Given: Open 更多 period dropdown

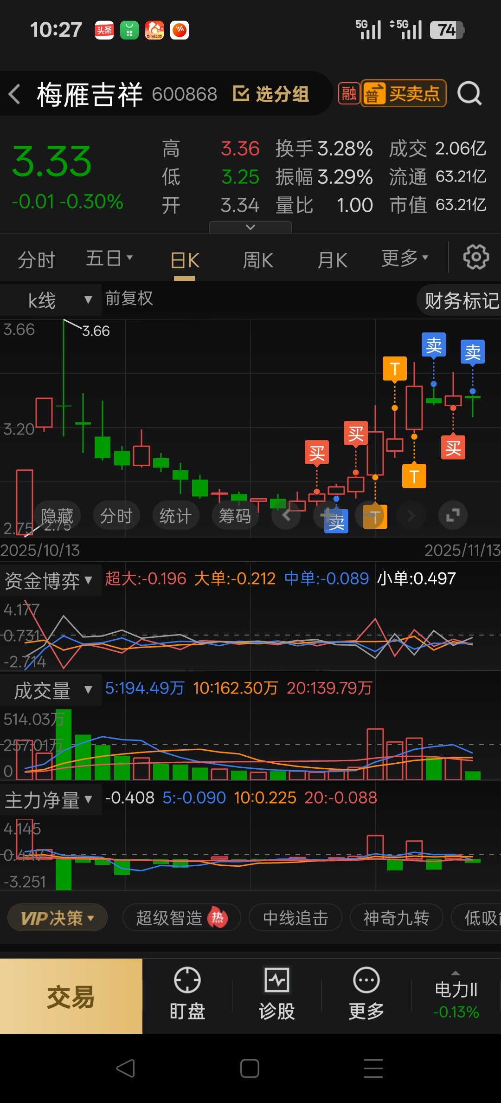Looking at the screenshot, I should coord(405,258).
